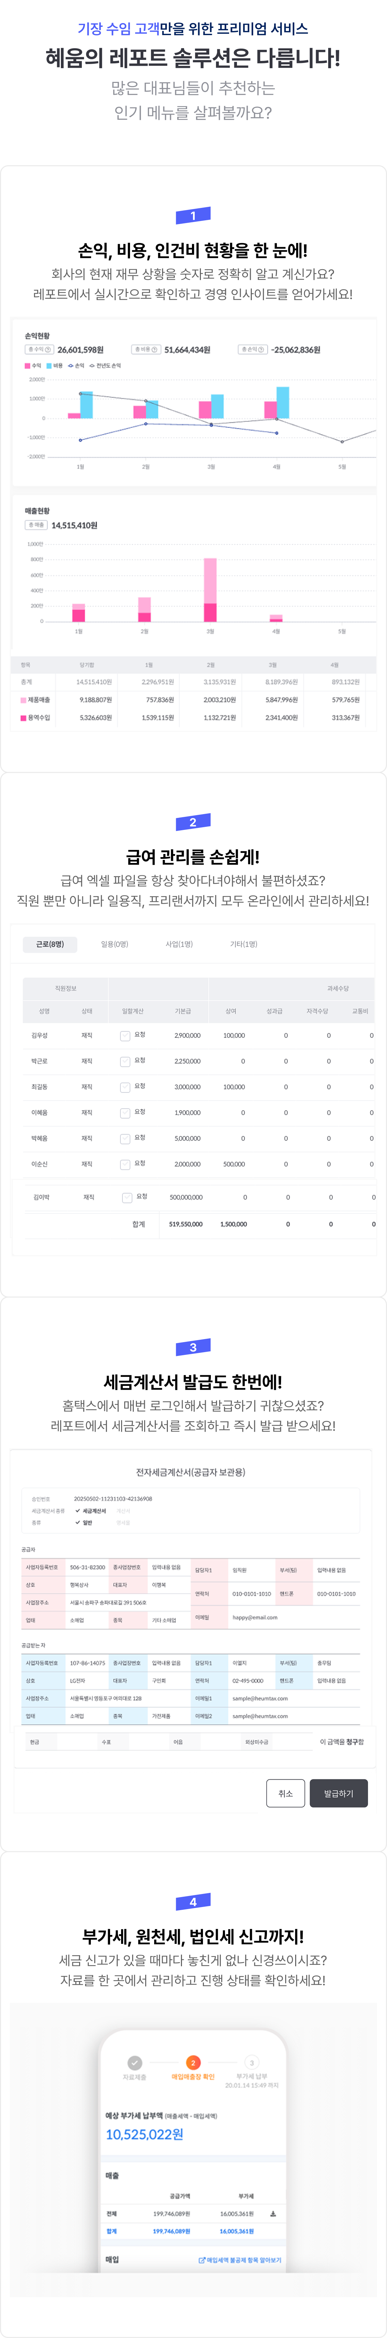Click supplier registration number 506-31-82300
Viewport: 387px width, 2338px height.
[88, 1567]
